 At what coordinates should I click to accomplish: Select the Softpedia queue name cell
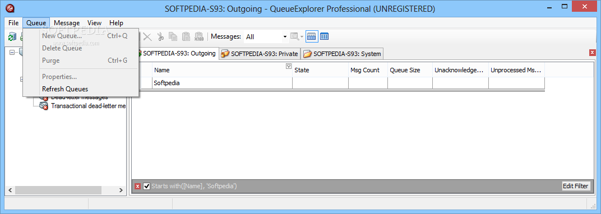(x=223, y=83)
